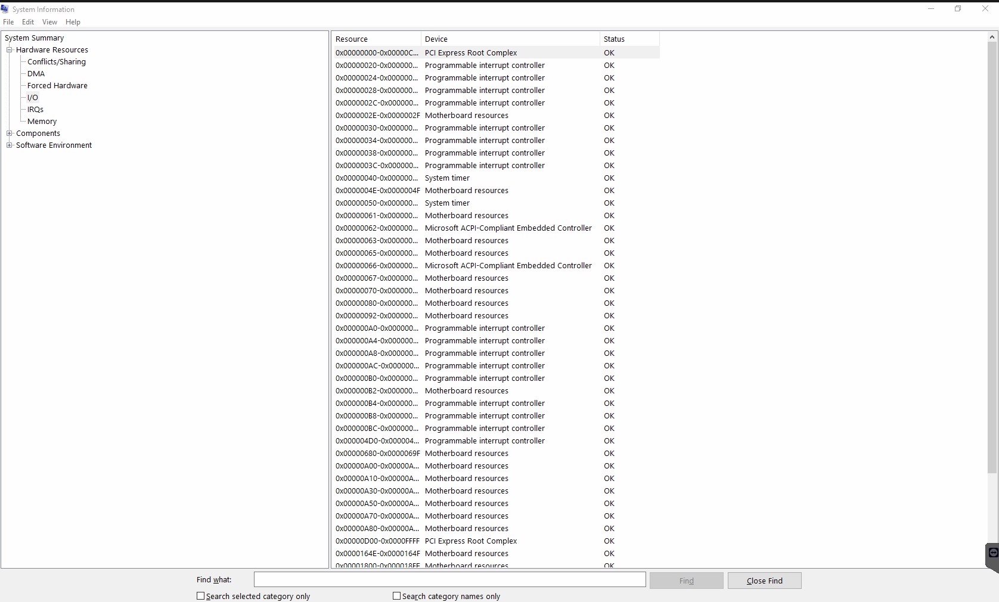Click the vertical scrollbar up arrow
Viewport: 999px width, 602px height.
click(992, 37)
